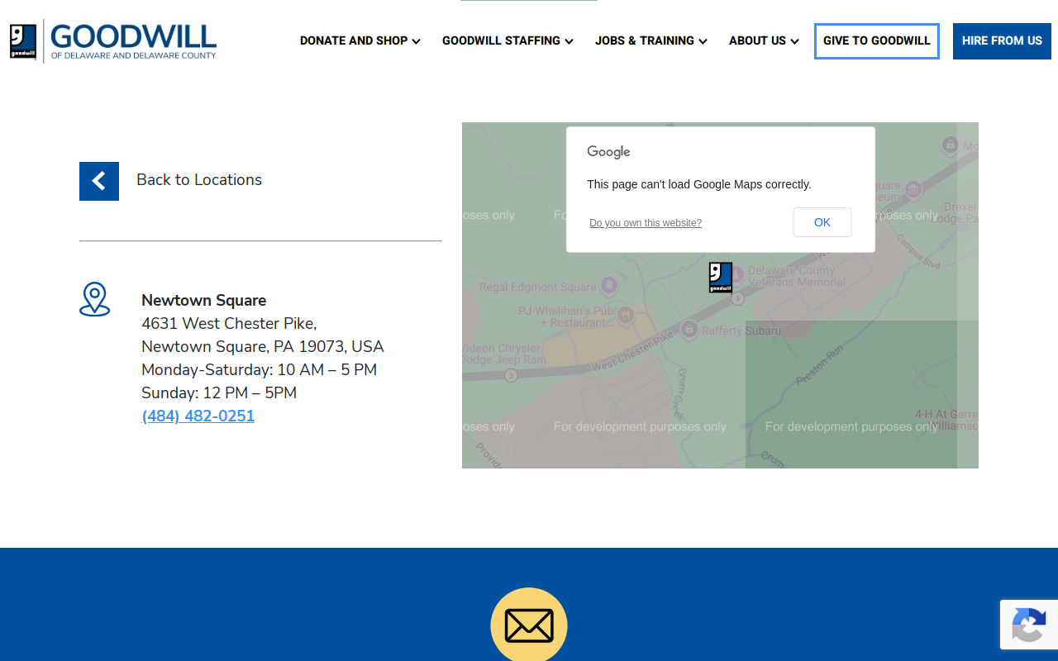Click the reCAPTCHA badge icon
Image resolution: width=1058 pixels, height=661 pixels.
[1028, 625]
